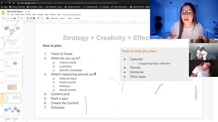Open the View menu
This screenshot has height=122, width=218.
pos(17,14)
